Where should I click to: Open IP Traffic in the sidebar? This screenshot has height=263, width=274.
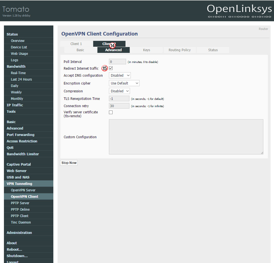(29, 105)
